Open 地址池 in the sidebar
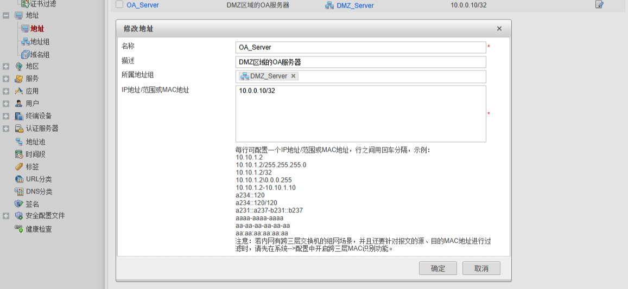This screenshot has height=289, width=628. (x=36, y=142)
